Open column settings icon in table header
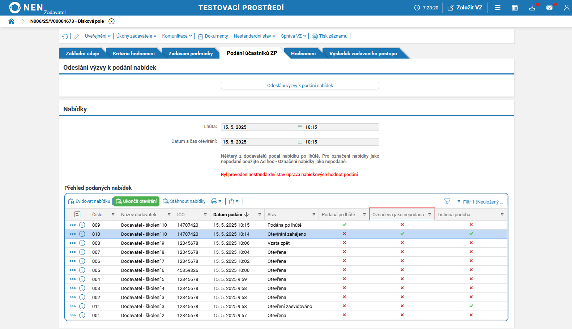 click(x=77, y=214)
